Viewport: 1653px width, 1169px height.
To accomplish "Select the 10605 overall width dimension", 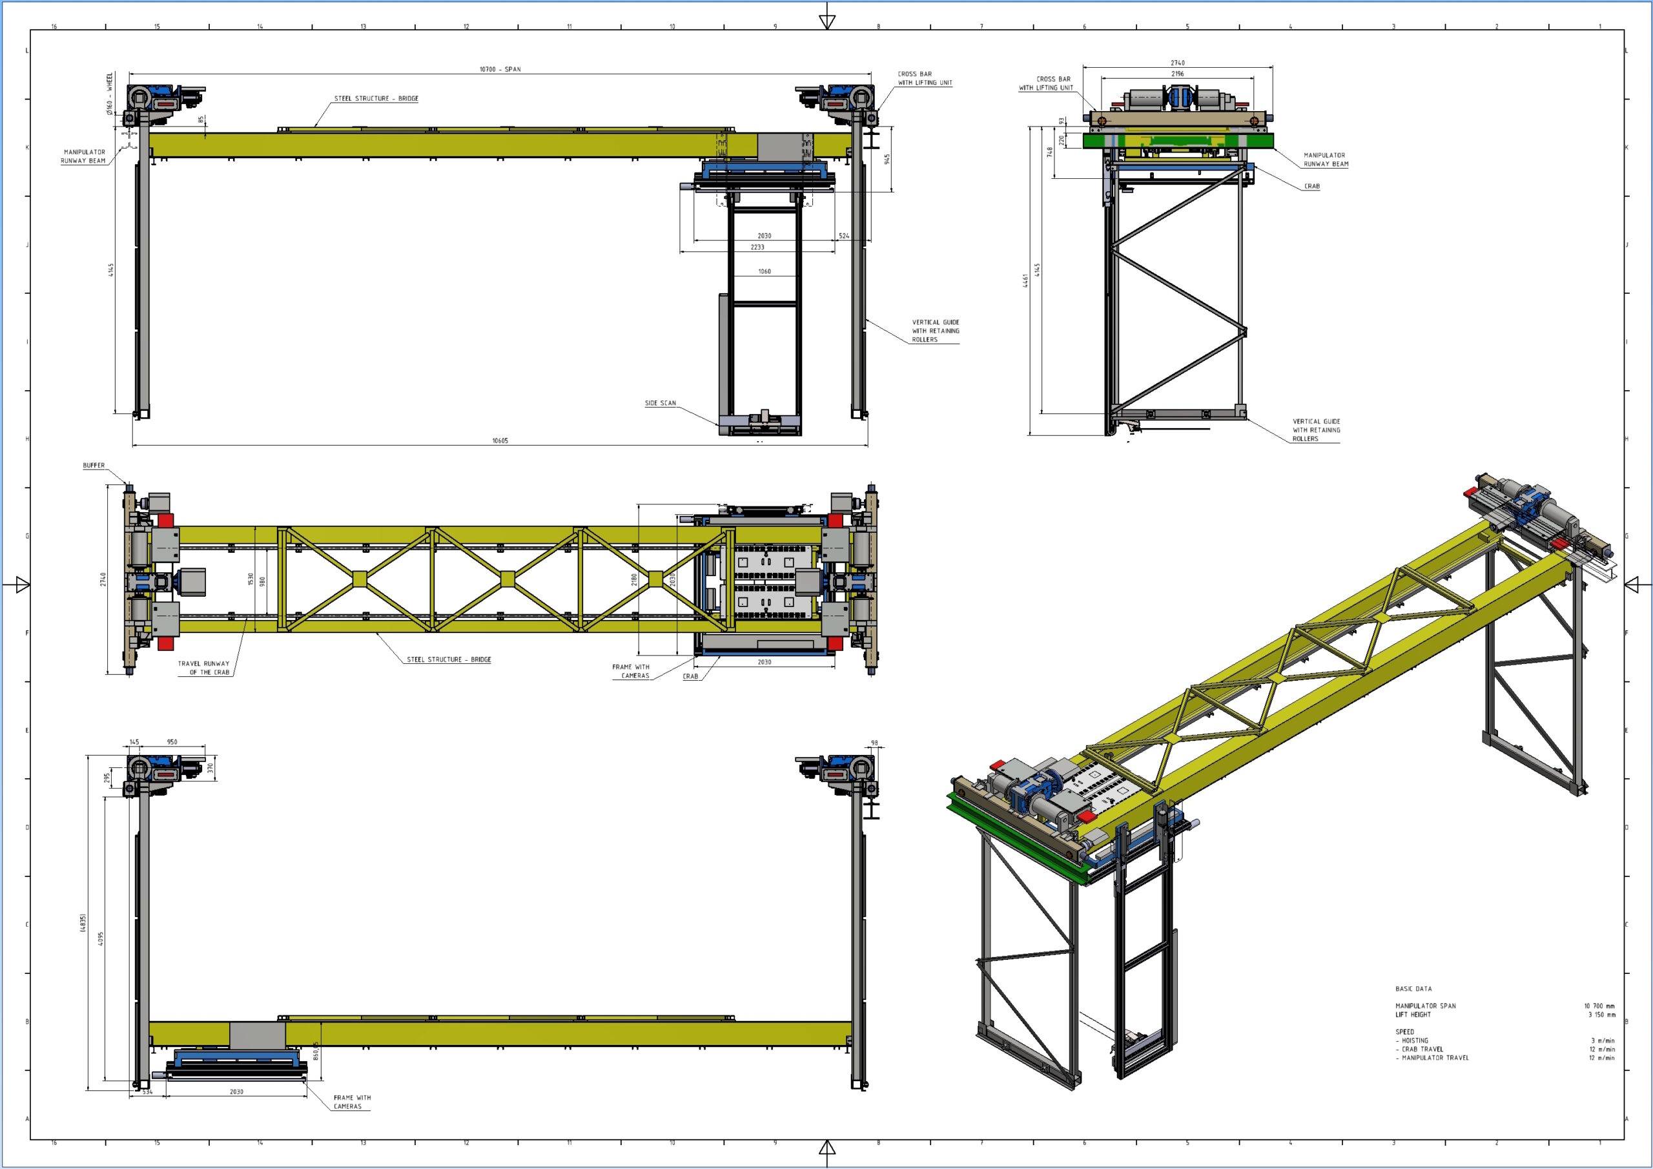I will pos(500,441).
